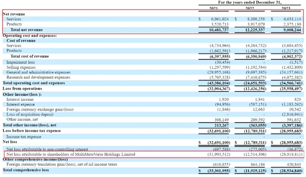
Task: Select Loss of acquisition deposit label
Action: tap(30, 115)
